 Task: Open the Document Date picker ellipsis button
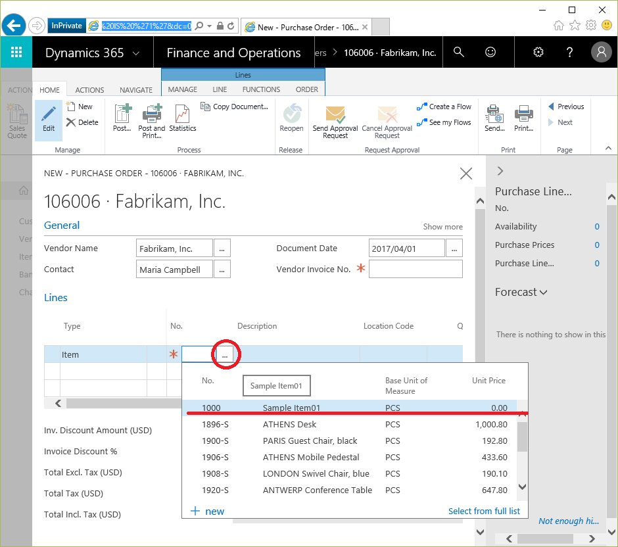point(454,249)
